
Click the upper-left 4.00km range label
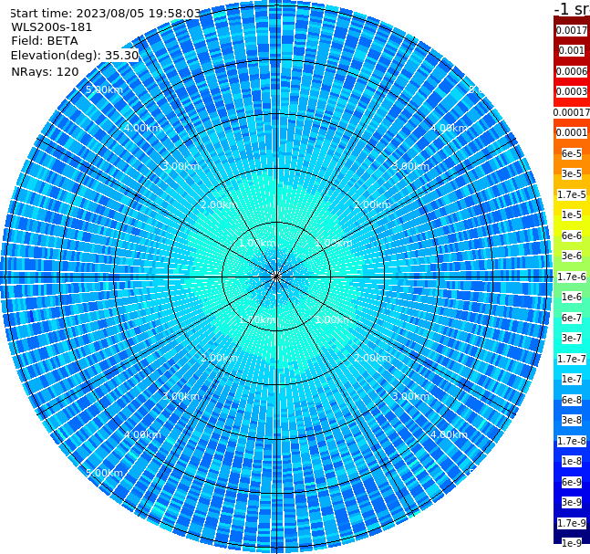(142, 128)
